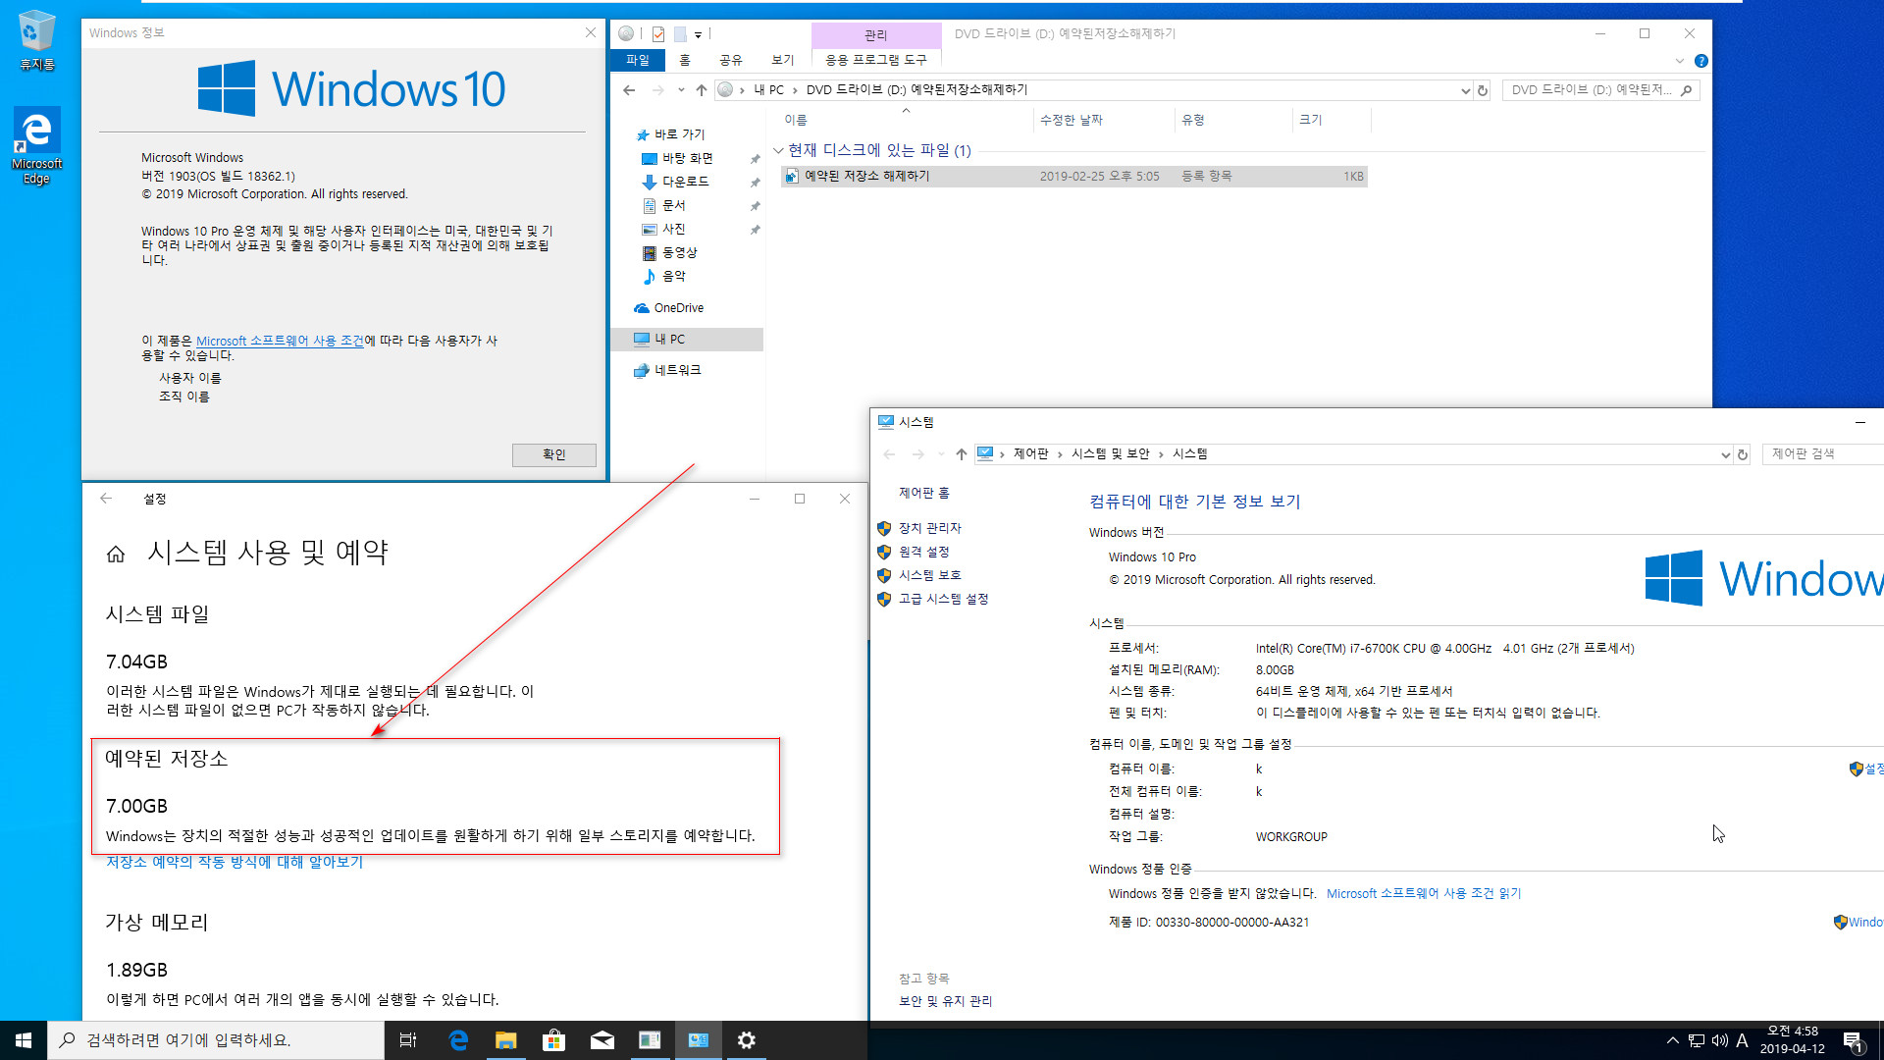The image size is (1884, 1060).
Task: Go up one folder in Explorer
Action: click(x=701, y=90)
